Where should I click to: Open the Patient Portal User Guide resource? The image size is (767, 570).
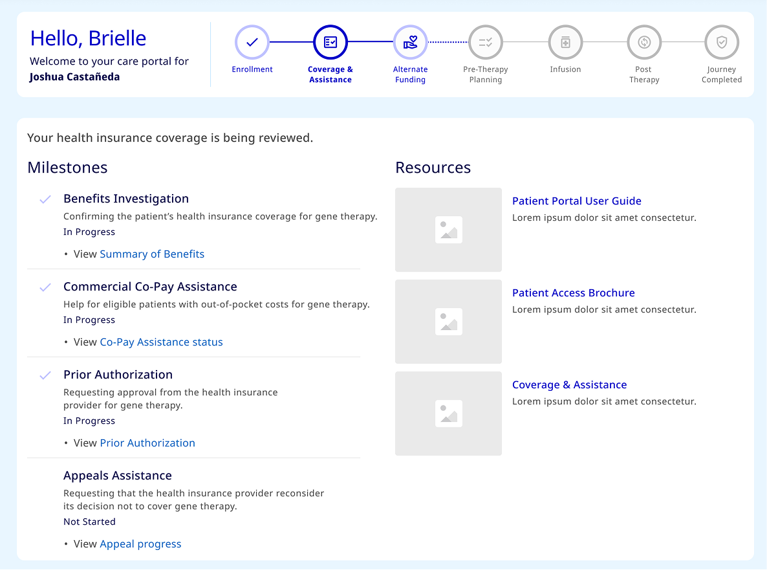point(576,201)
